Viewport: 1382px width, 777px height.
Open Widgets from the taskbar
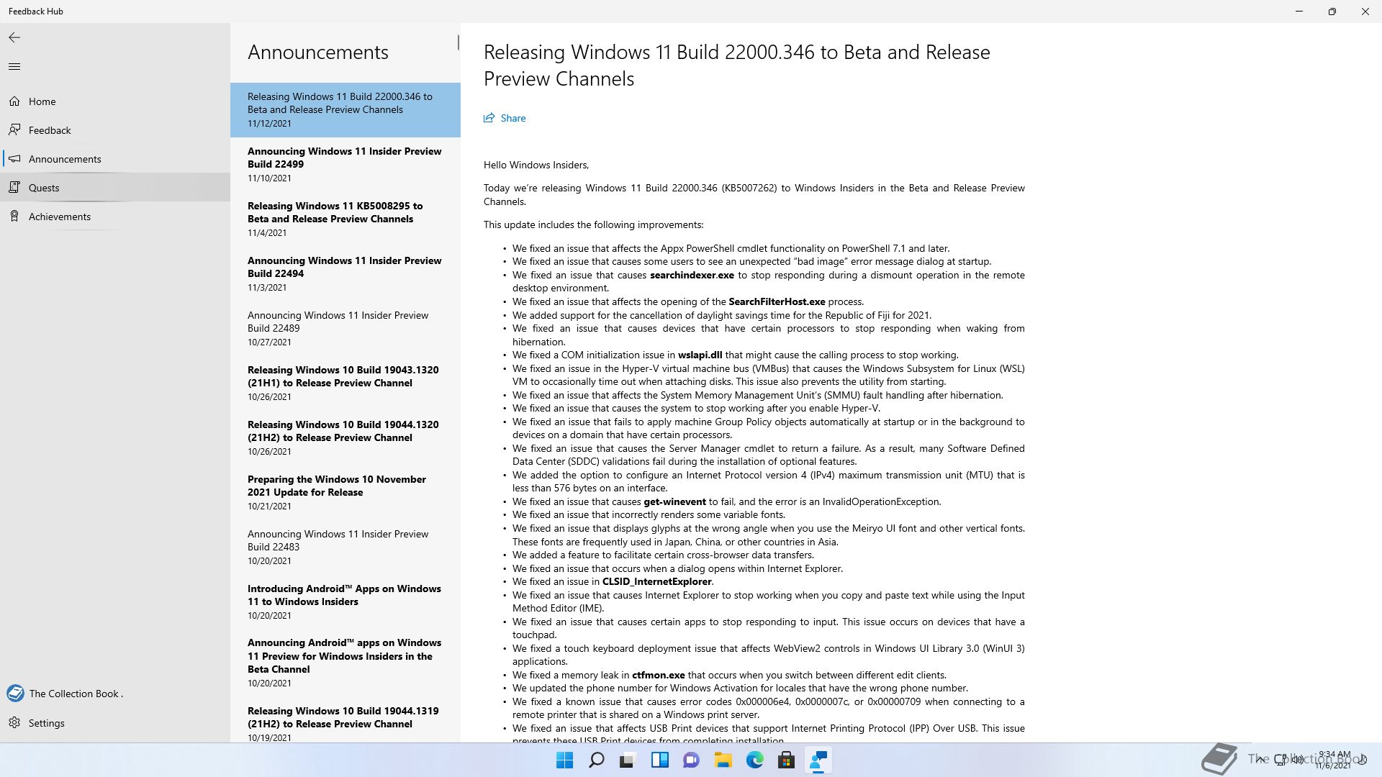tap(659, 760)
